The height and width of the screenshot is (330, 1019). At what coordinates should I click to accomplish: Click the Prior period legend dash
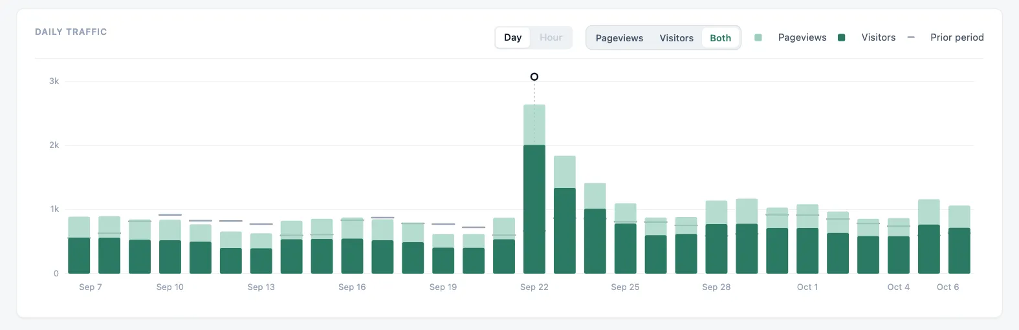tap(911, 37)
